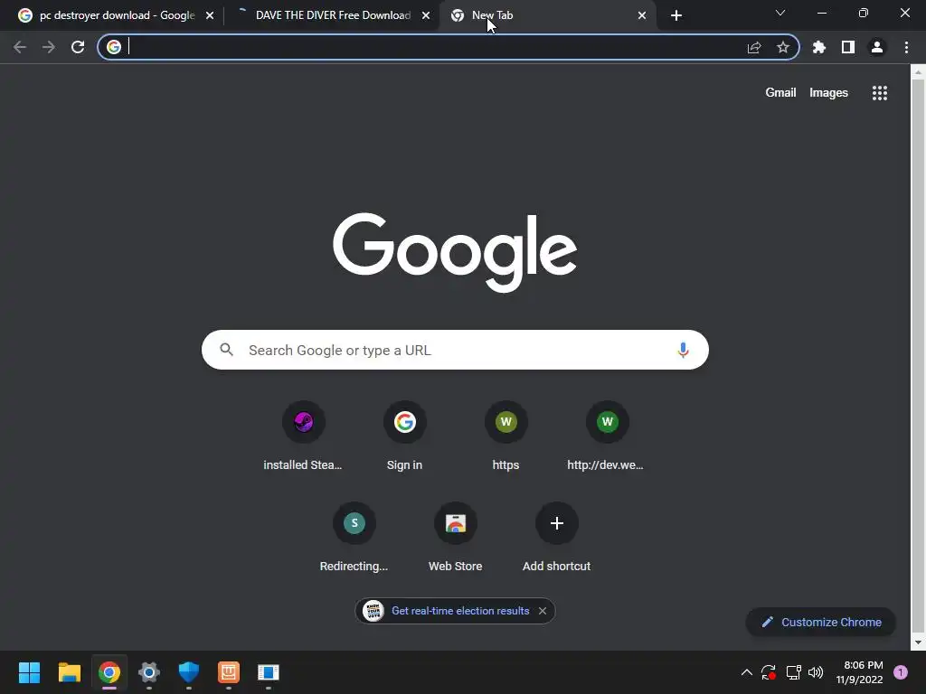Open the Google apps grid

[x=880, y=93]
